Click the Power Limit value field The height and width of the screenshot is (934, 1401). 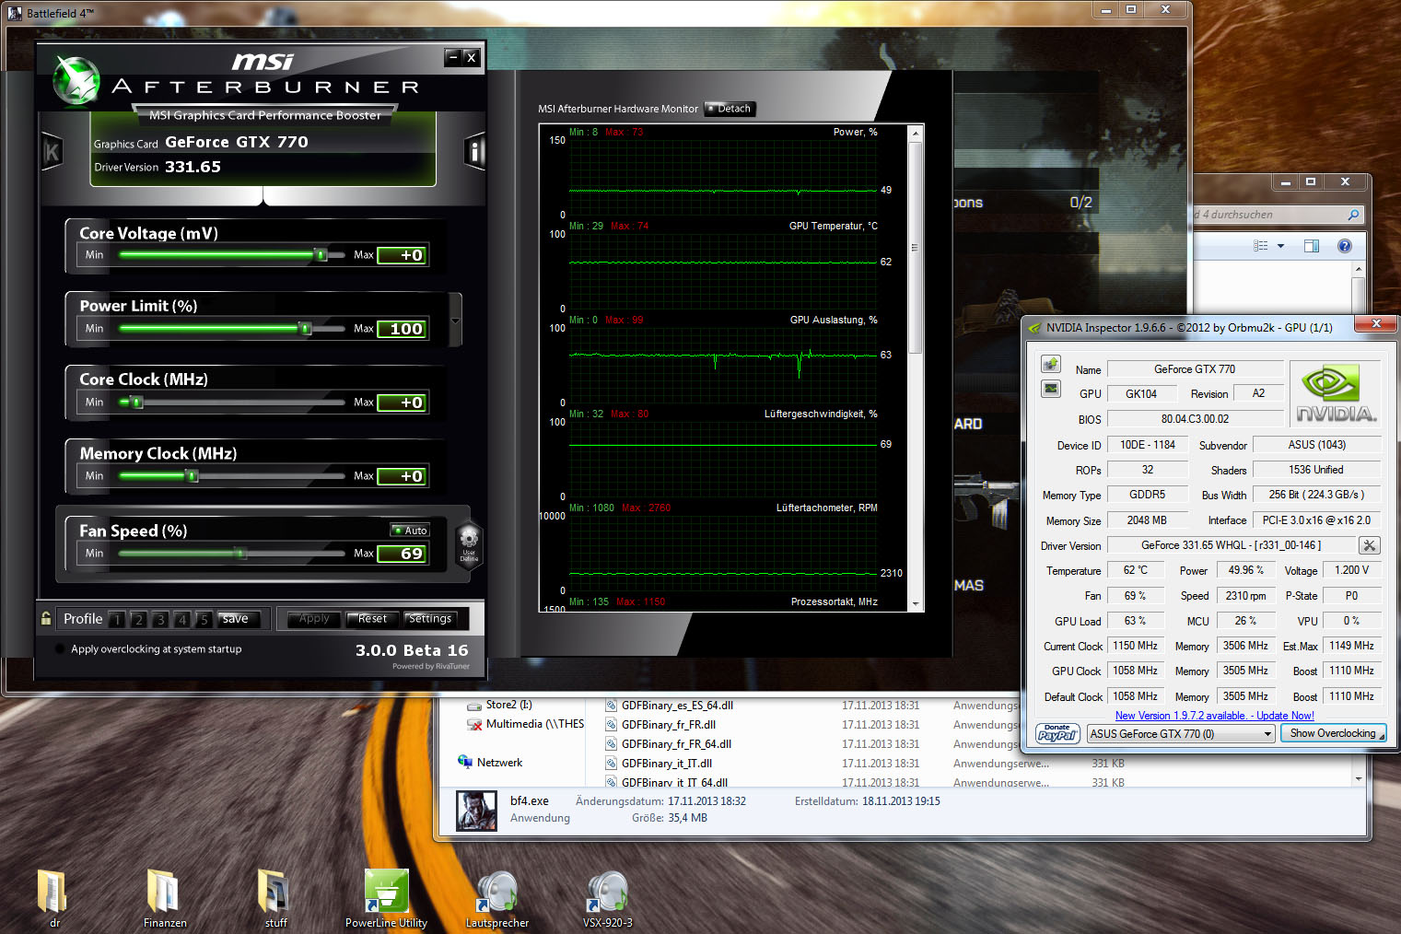[x=403, y=329]
